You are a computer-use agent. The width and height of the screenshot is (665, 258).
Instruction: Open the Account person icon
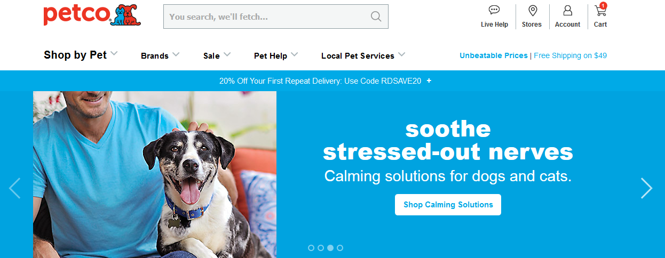[x=567, y=10]
